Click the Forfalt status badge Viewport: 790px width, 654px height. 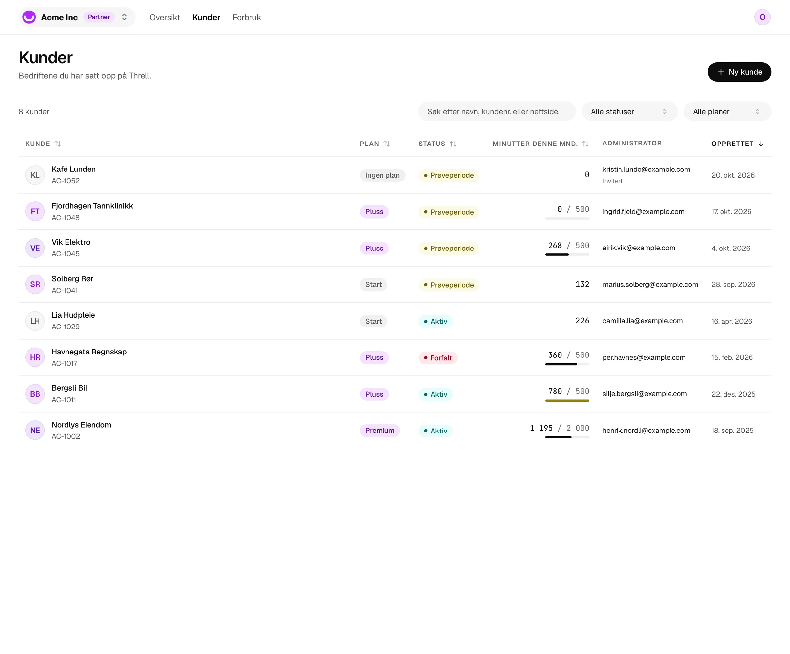(438, 358)
